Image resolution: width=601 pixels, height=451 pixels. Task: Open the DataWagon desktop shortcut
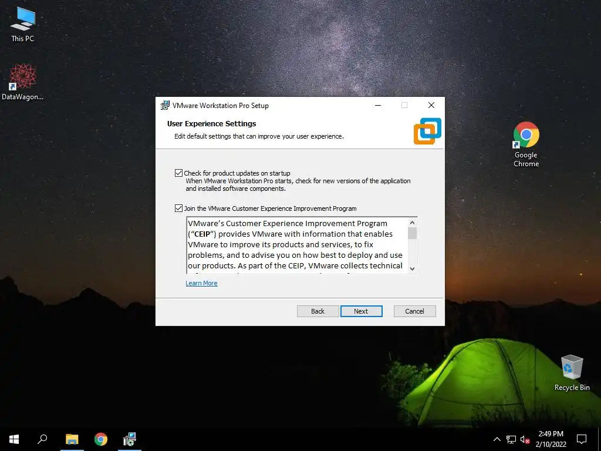click(x=23, y=82)
